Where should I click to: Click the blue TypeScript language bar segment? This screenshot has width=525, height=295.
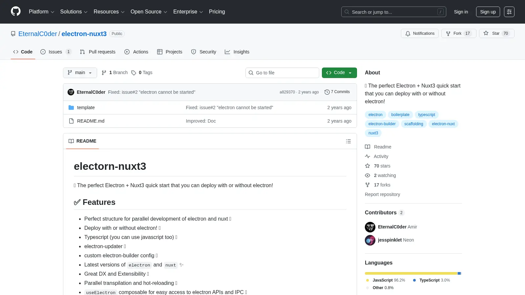click(x=459, y=273)
